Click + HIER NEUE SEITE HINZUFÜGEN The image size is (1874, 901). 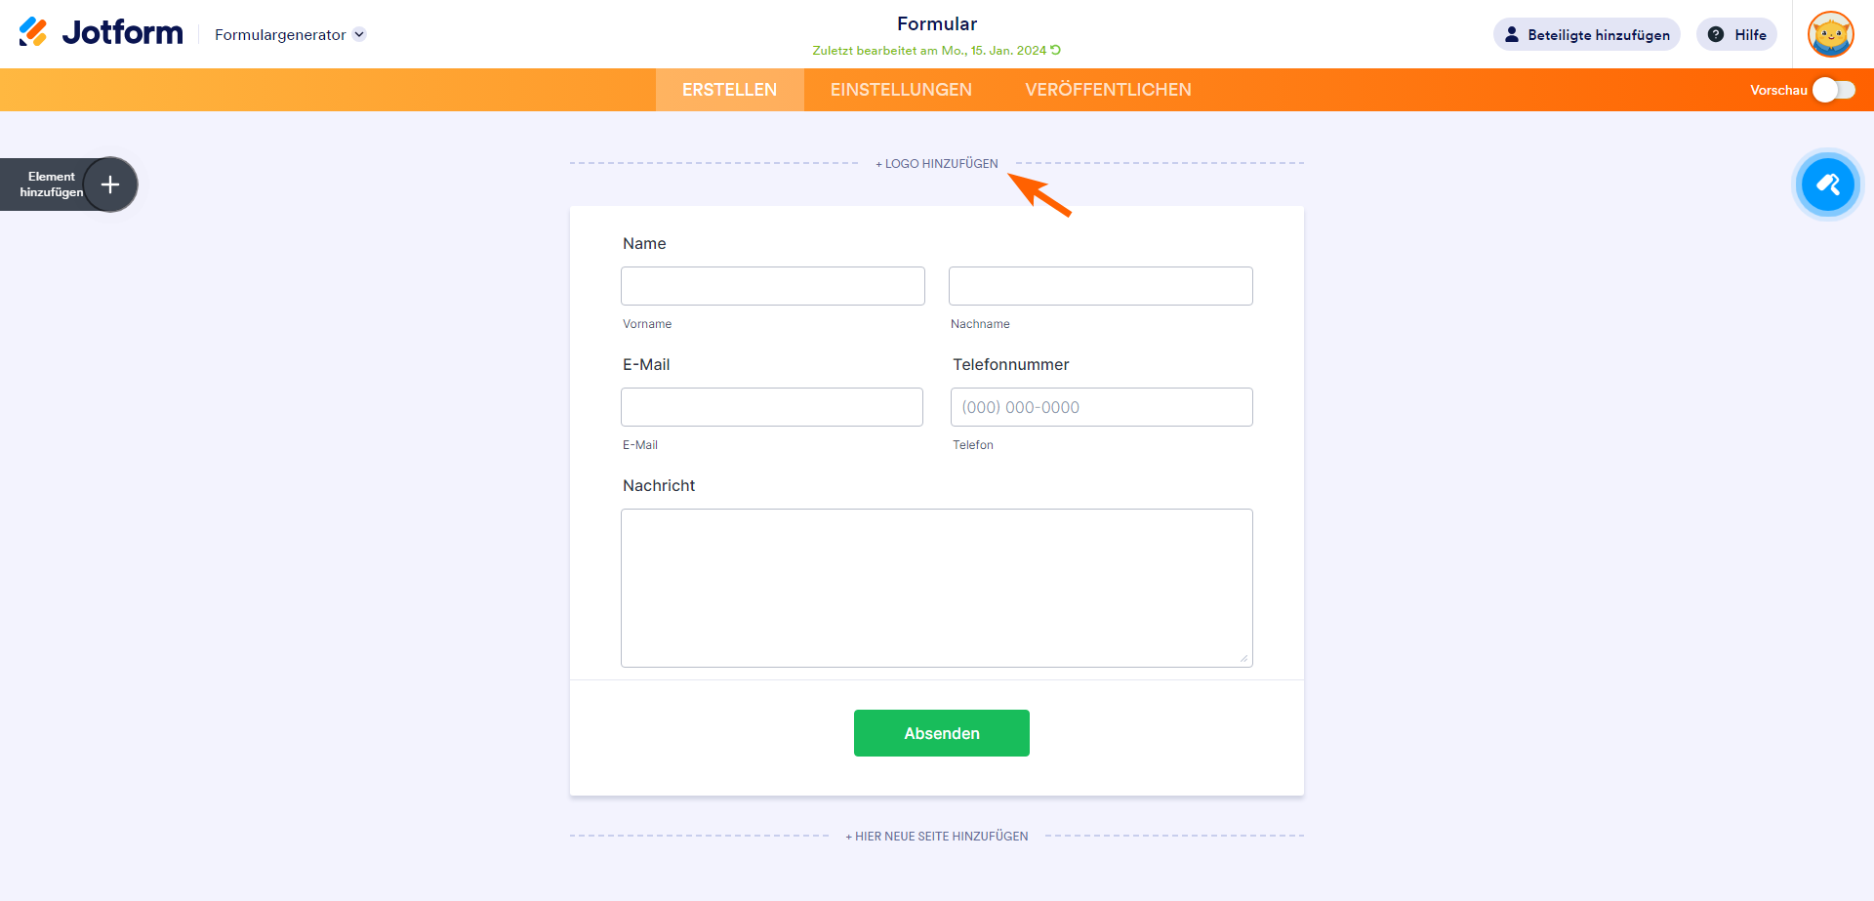coord(937,837)
